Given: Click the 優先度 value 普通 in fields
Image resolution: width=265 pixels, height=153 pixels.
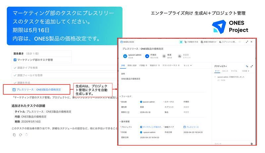Looking at the screenshot, I should pyautogui.click(x=142, y=107).
